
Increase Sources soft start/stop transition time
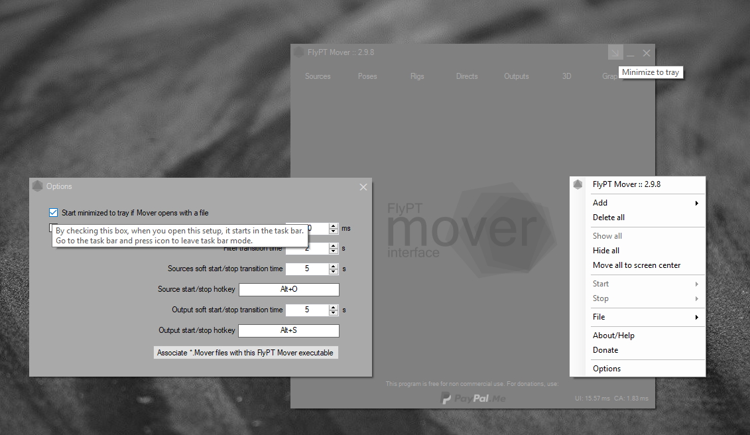click(x=334, y=266)
